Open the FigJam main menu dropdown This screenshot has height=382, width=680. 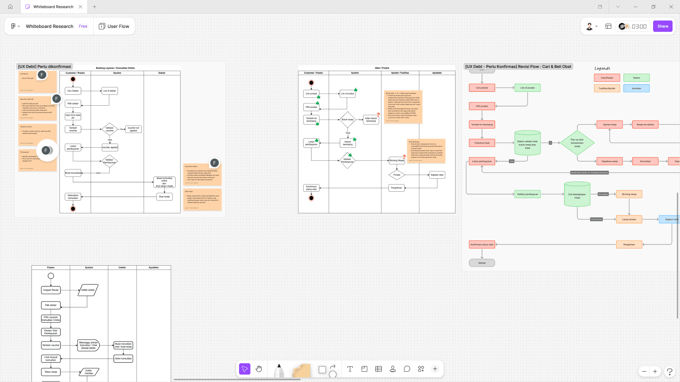15,26
